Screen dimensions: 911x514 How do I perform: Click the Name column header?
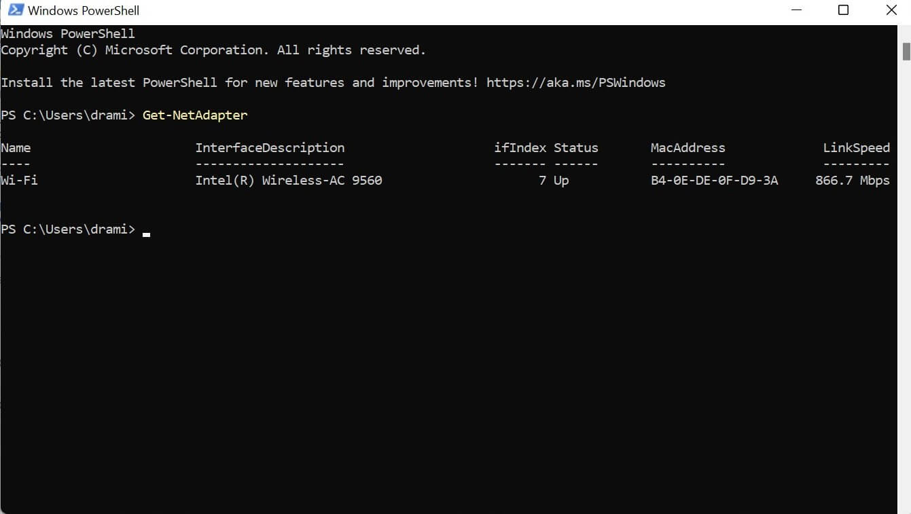[x=16, y=147]
